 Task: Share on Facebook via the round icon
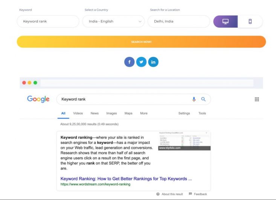[130, 62]
